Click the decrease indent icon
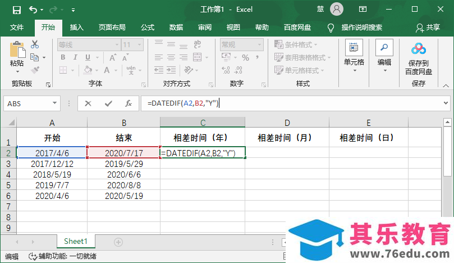 coord(159,70)
